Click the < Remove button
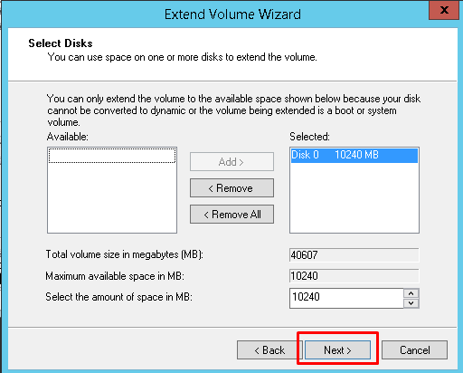463x373 pixels. click(231, 188)
